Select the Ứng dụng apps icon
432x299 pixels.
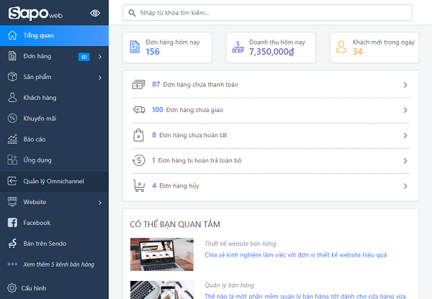(x=12, y=160)
